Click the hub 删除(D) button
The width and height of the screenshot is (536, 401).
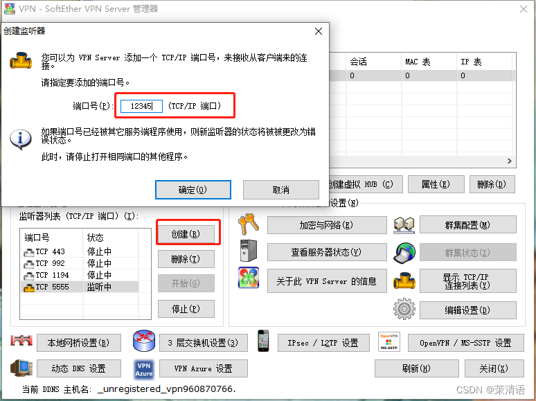tap(492, 184)
